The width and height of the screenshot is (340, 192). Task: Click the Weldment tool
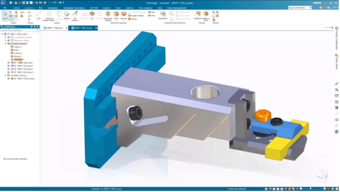coord(163,15)
